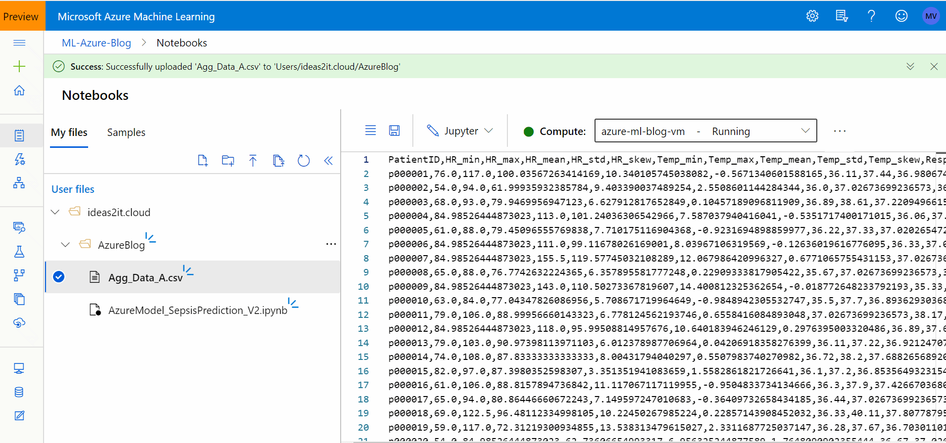Click line number 20 in editor

click(363, 428)
